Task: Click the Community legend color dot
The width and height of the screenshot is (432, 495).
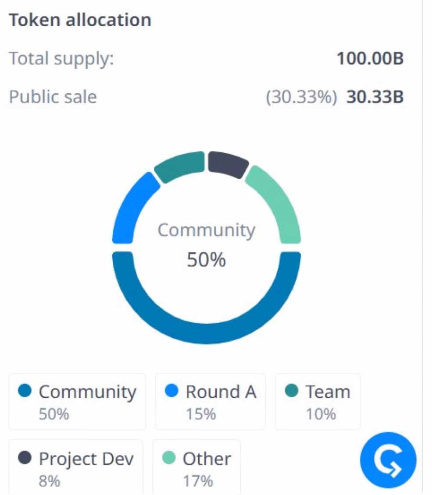Action: tap(25, 391)
